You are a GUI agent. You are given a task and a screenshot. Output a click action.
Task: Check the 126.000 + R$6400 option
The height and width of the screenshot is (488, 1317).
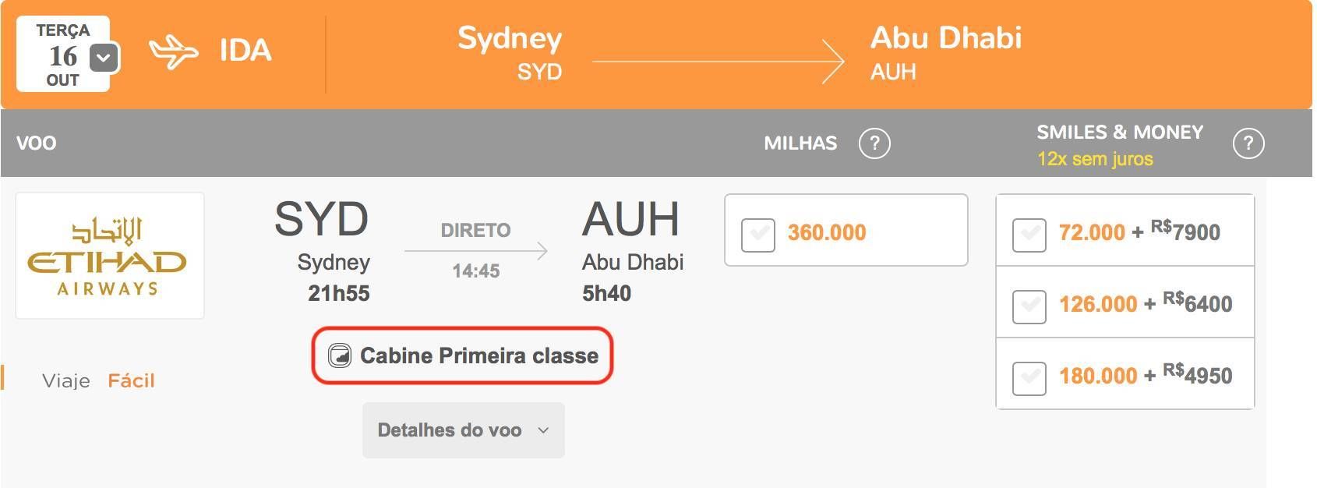pyautogui.click(x=1029, y=306)
